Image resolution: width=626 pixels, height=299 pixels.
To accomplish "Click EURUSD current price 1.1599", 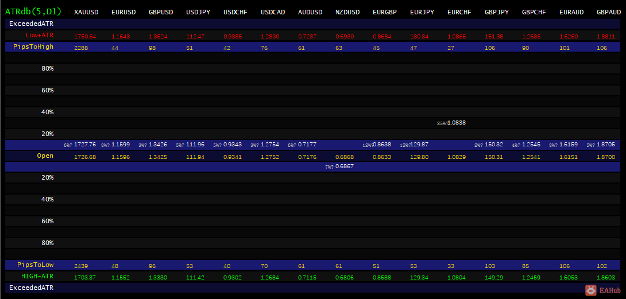I will point(121,145).
